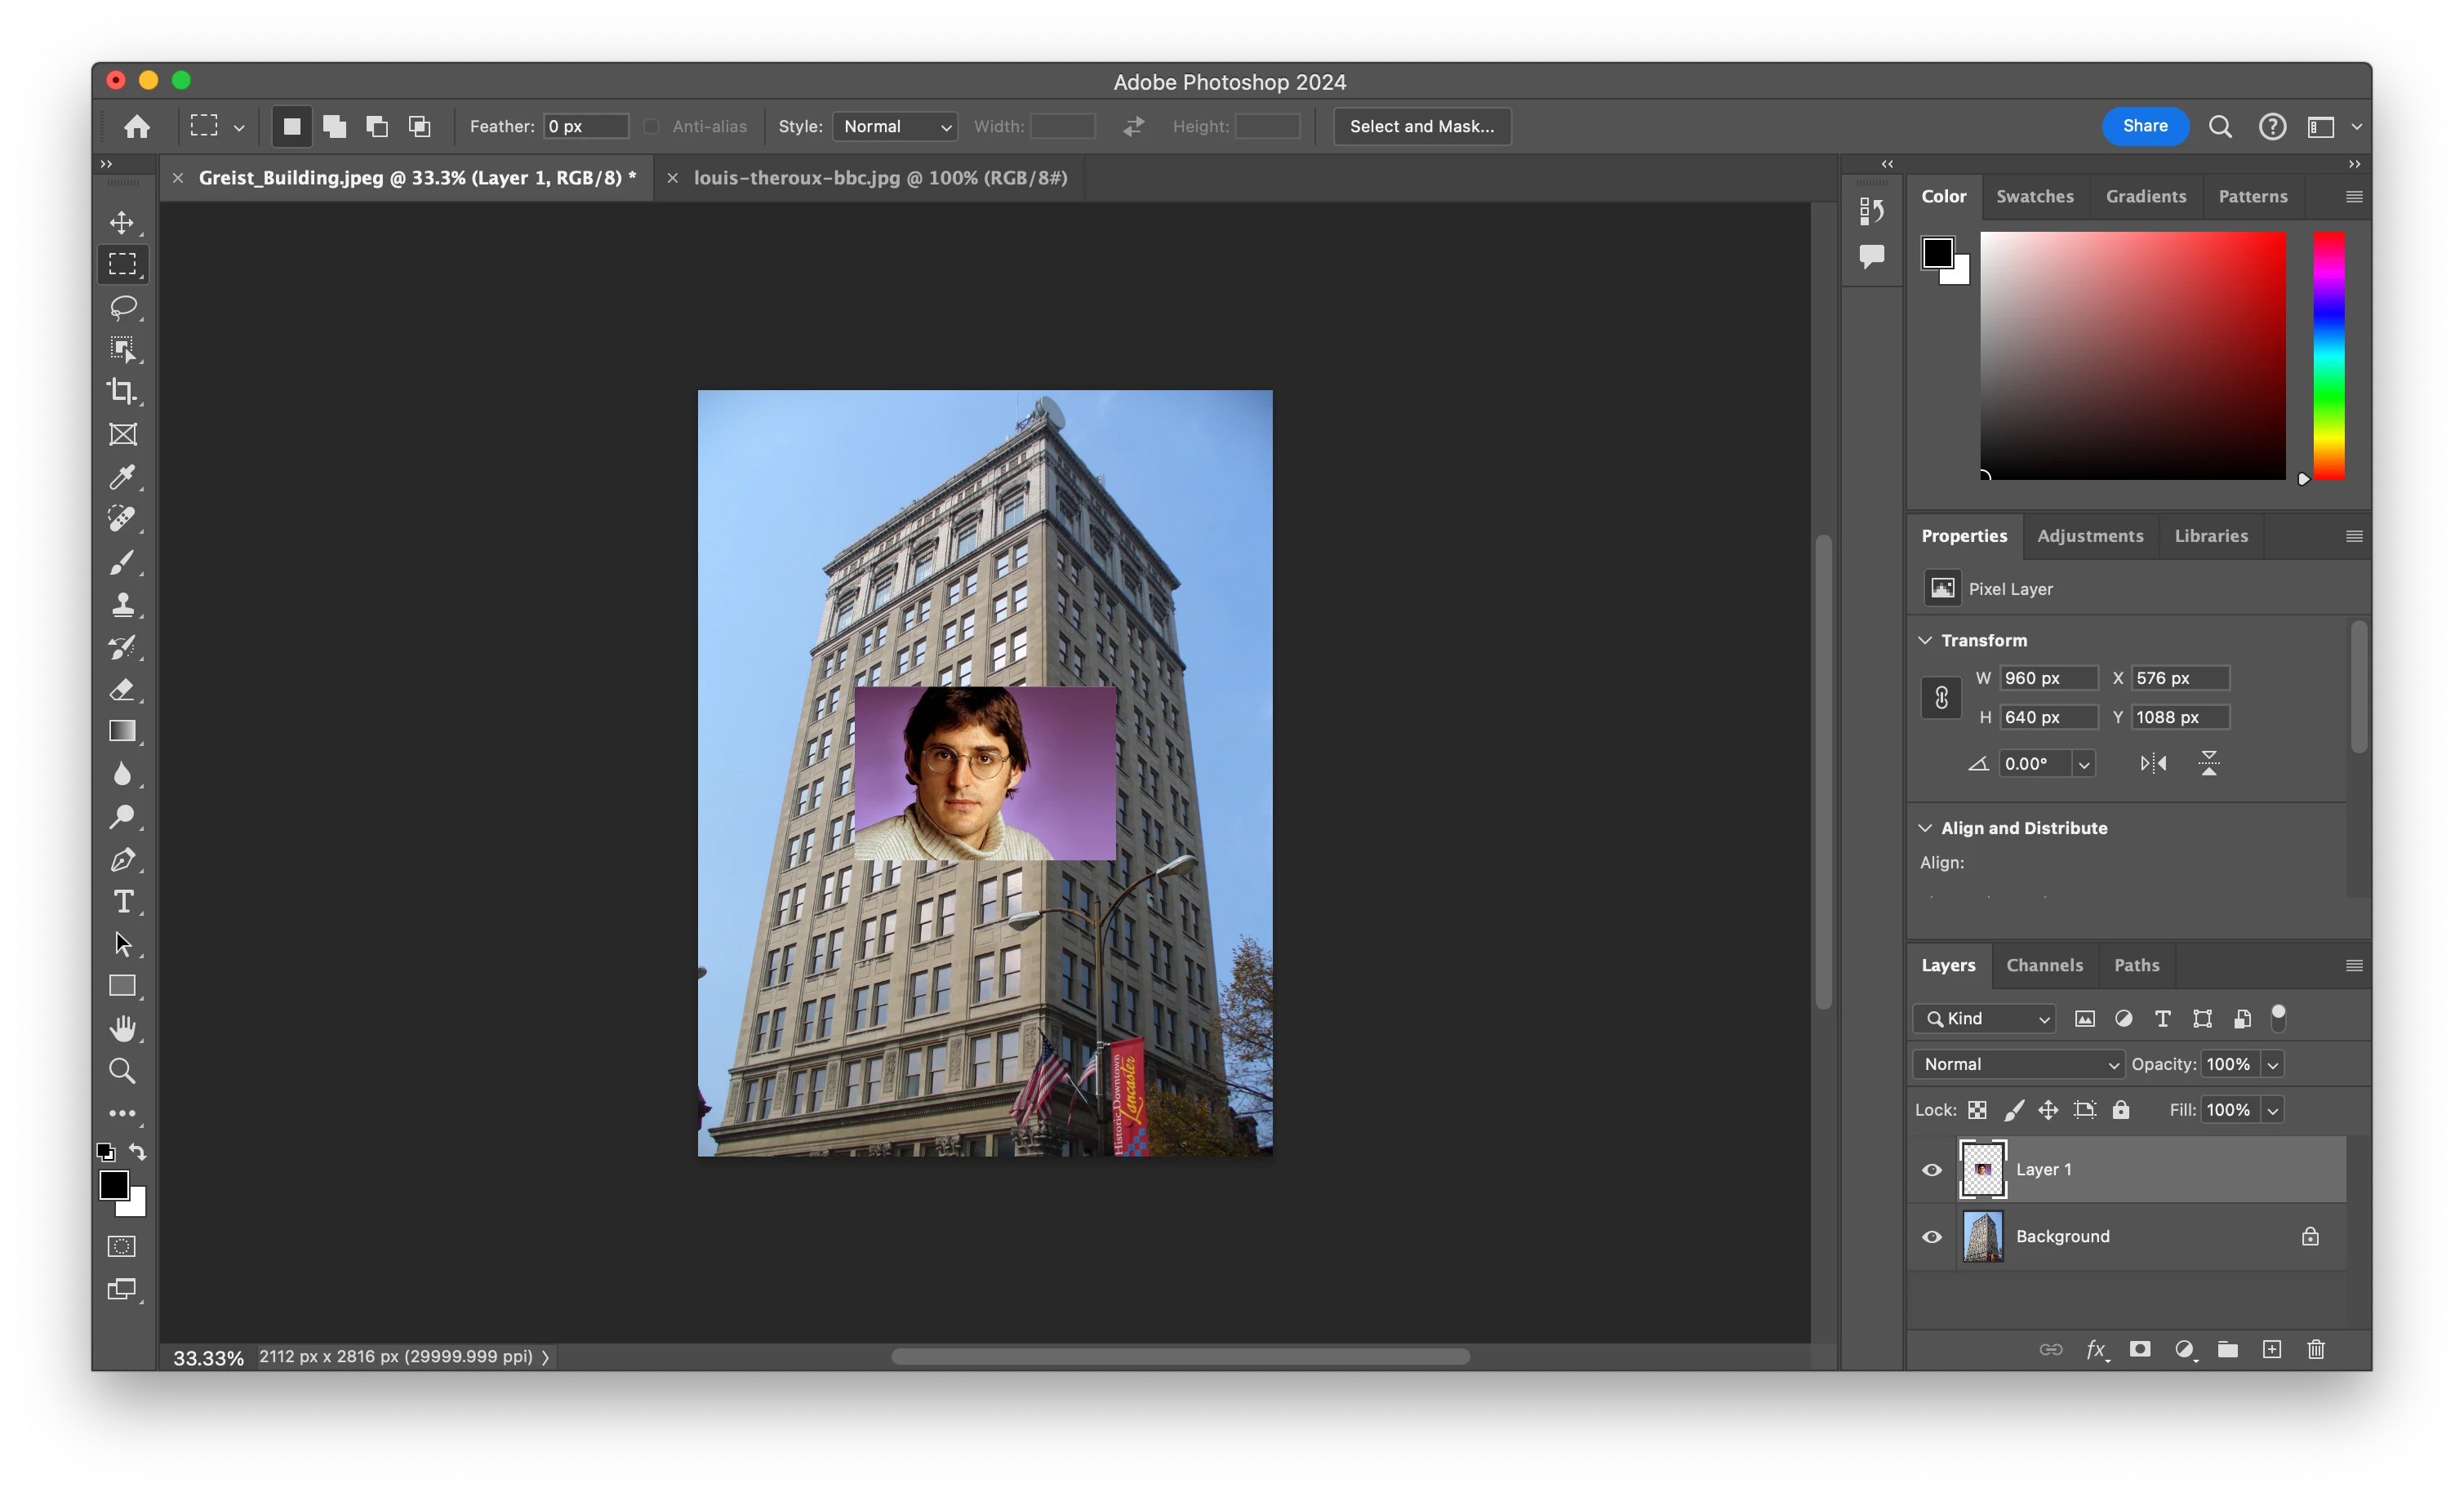Hide Layer 1 with its eye icon
2464x1492 pixels.
click(x=1932, y=1169)
